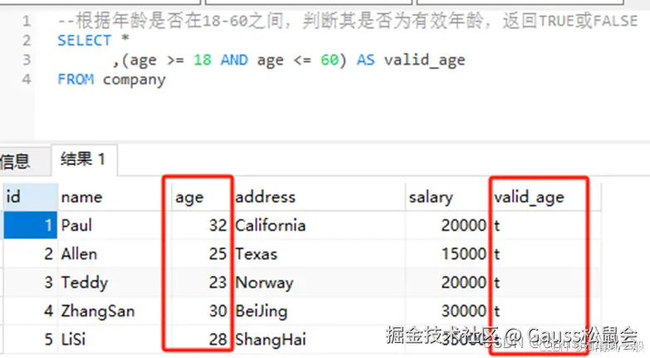Click the age cell showing 30

pyautogui.click(x=200, y=311)
